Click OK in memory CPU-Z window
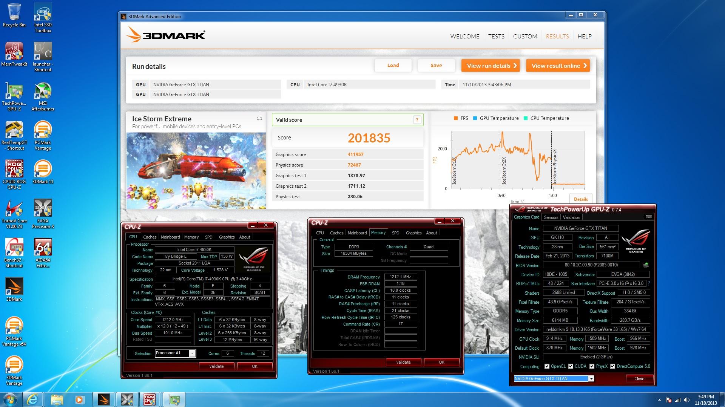The image size is (725, 407). tap(441, 362)
